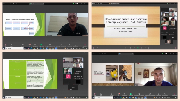Open Chat icon in НУБІП title slide window

(130, 48)
